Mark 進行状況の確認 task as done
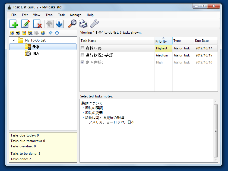The image size is (228, 171). click(x=83, y=55)
